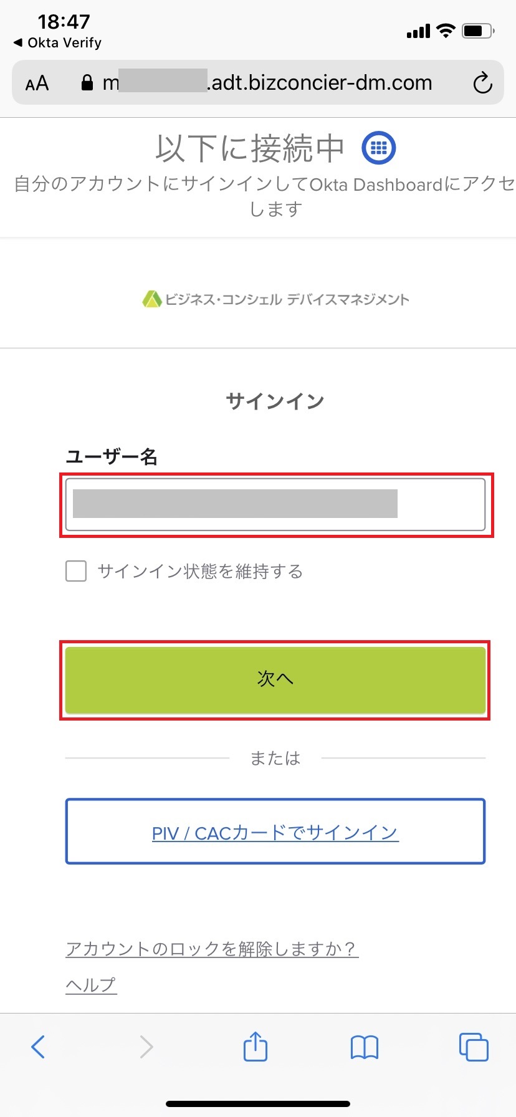Viewport: 516px width, 1117px height.
Task: Open the Safari bookmarks icon
Action: coord(365,1047)
